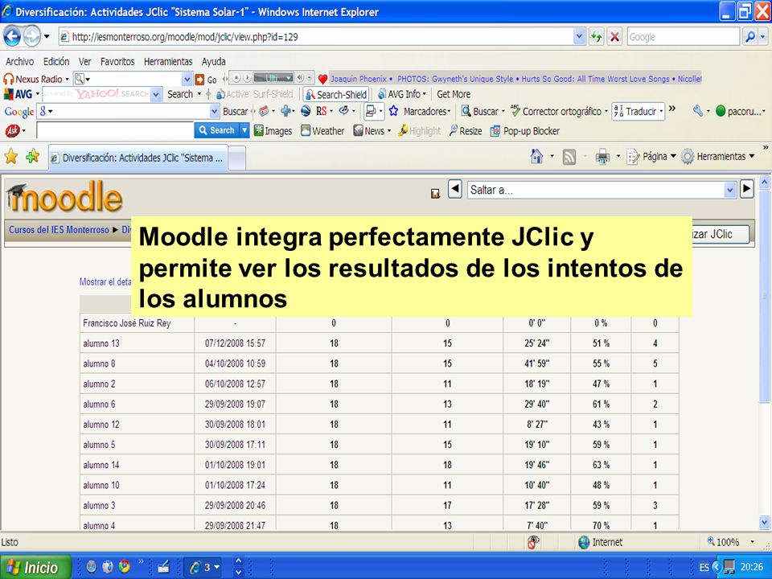This screenshot has height=579, width=772.
Task: Expand the Google toolbar search field dropdown
Action: click(214, 111)
